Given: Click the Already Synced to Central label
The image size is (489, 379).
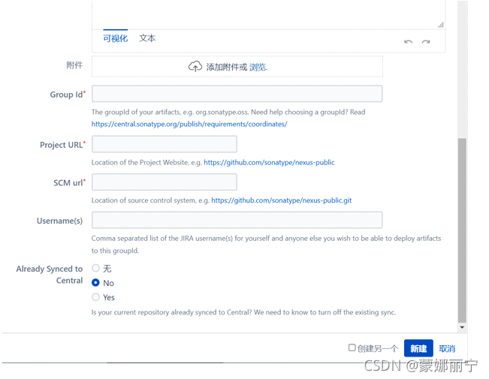Looking at the screenshot, I should (50, 275).
